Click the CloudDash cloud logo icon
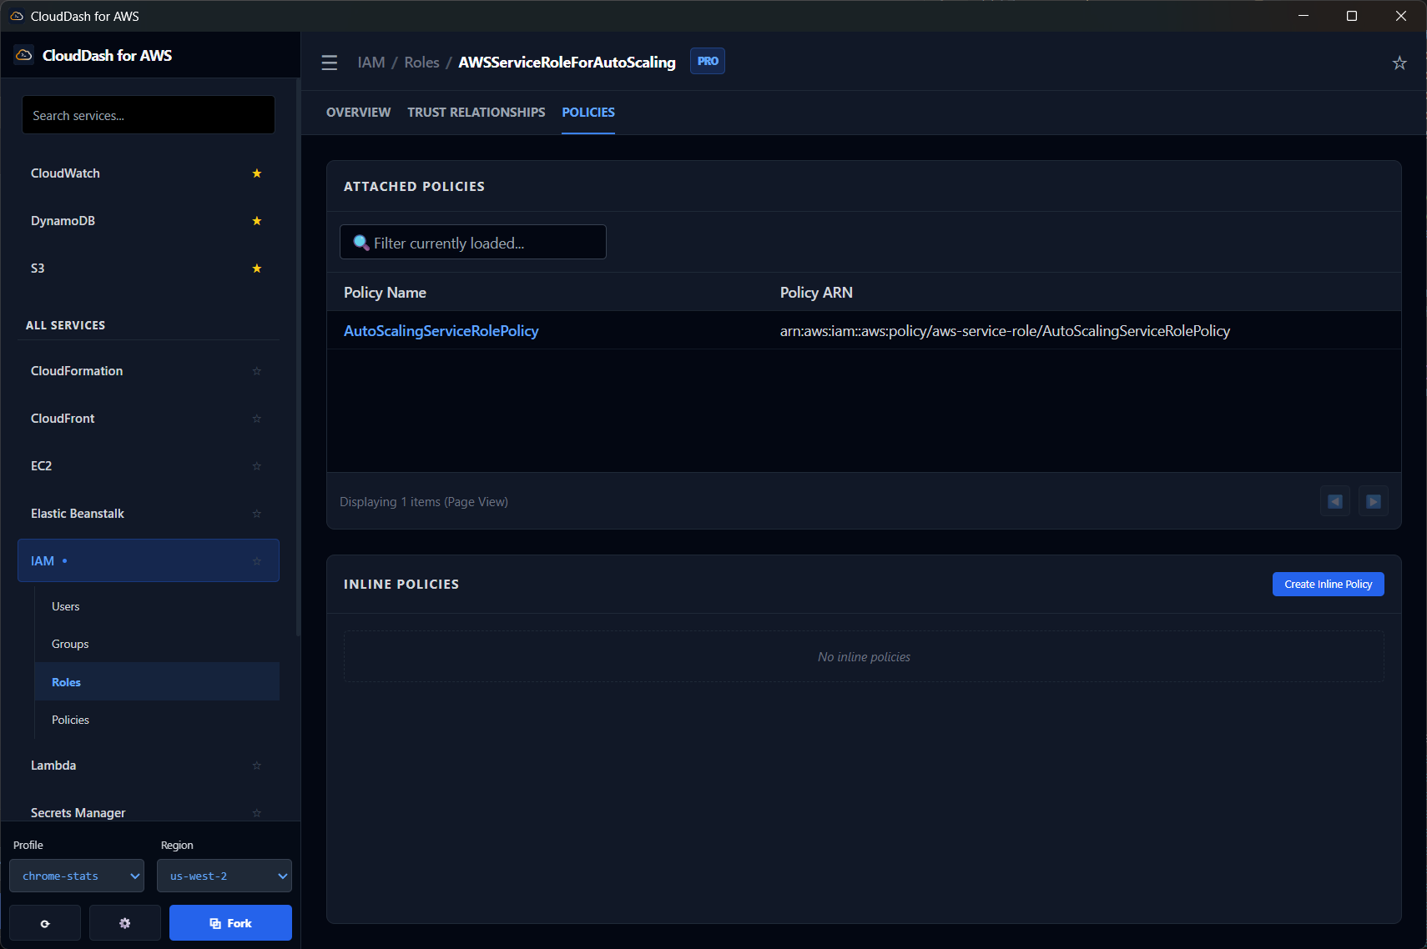This screenshot has height=949, width=1427. pyautogui.click(x=24, y=55)
